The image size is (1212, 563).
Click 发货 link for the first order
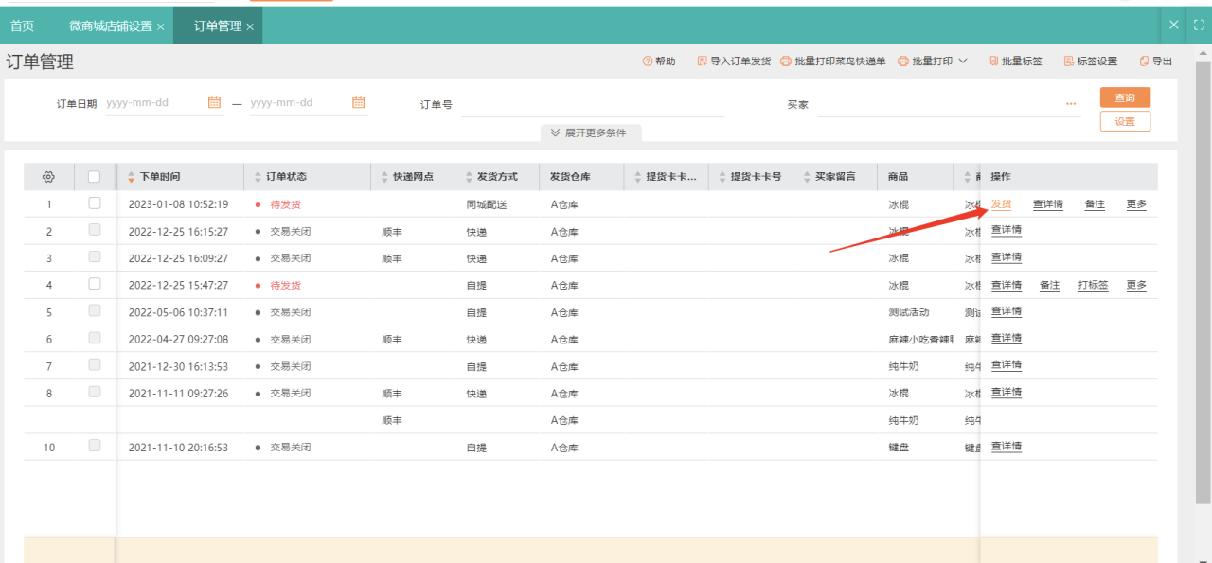coord(1001,204)
